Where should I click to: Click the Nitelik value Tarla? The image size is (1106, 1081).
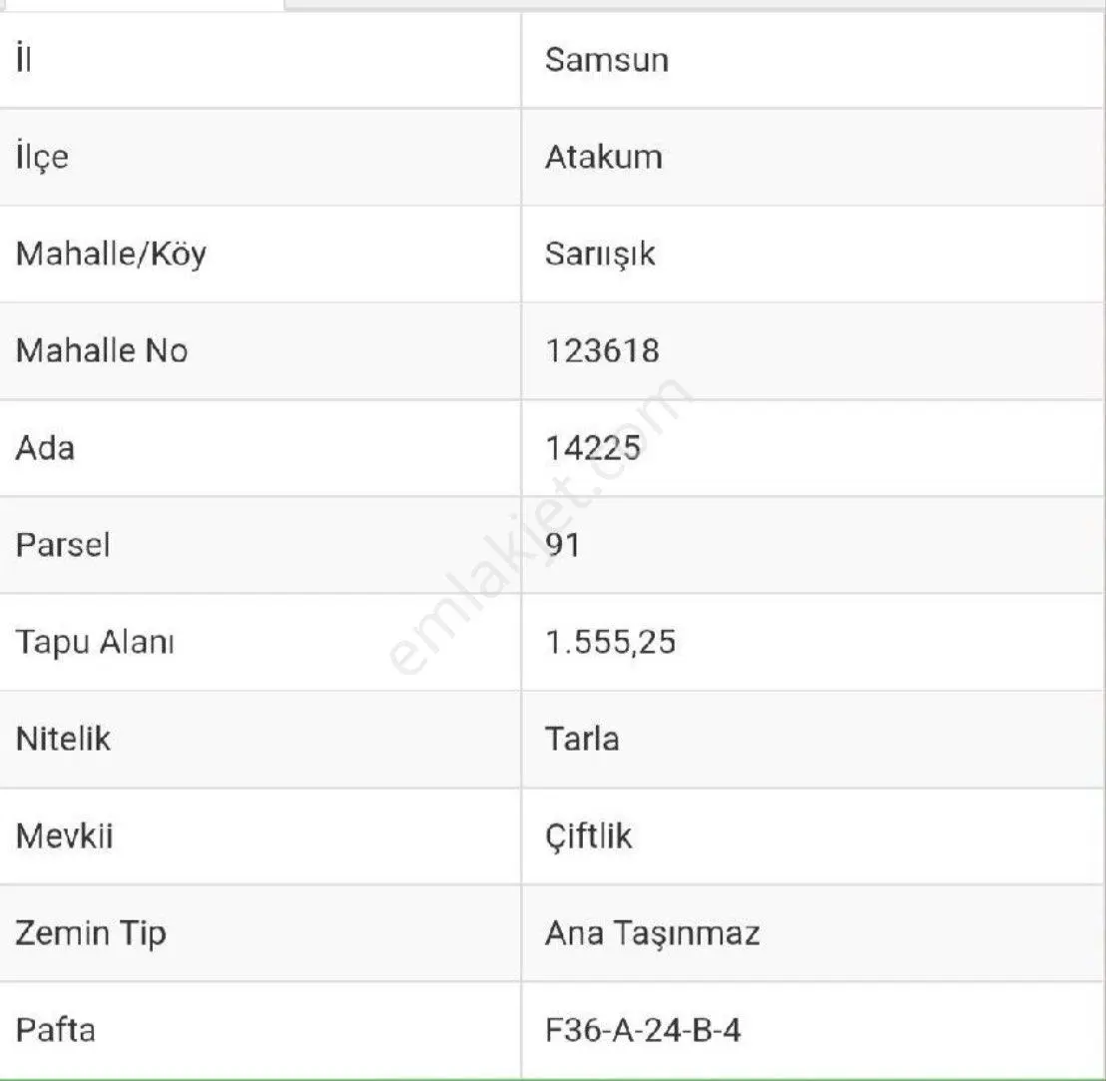click(x=582, y=739)
